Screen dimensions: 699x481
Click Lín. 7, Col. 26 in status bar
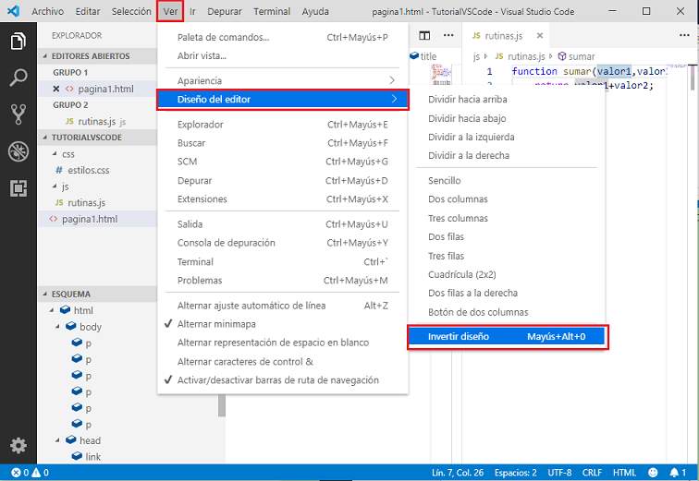(x=458, y=473)
